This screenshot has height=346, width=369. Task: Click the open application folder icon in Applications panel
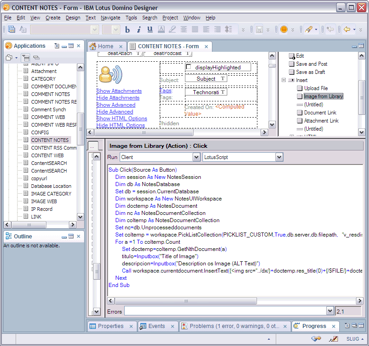click(9, 58)
